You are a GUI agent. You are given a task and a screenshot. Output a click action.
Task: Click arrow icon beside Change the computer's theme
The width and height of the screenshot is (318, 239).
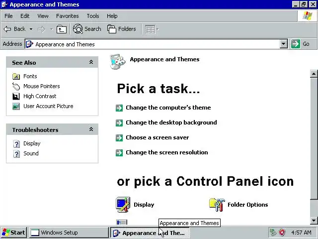click(119, 108)
